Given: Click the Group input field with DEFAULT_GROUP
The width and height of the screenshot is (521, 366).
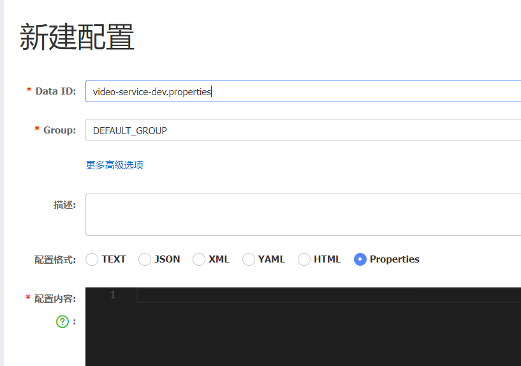Looking at the screenshot, I should pyautogui.click(x=303, y=130).
